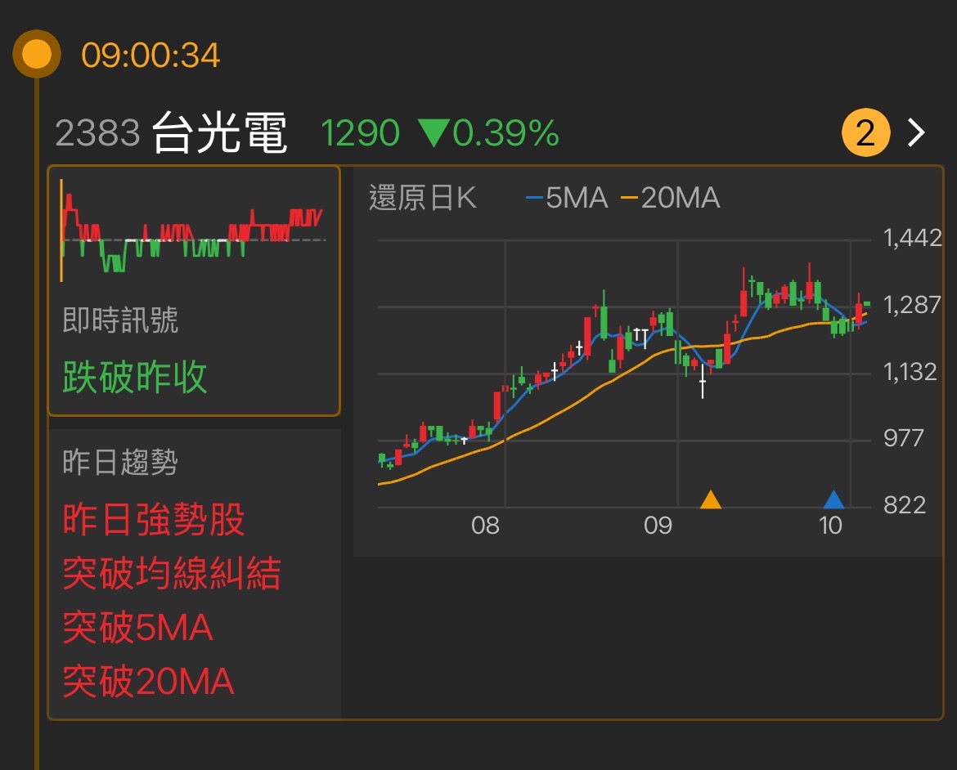Viewport: 957px width, 770px height.
Task: Tap the 突破20MA trend tag
Action: [148, 681]
